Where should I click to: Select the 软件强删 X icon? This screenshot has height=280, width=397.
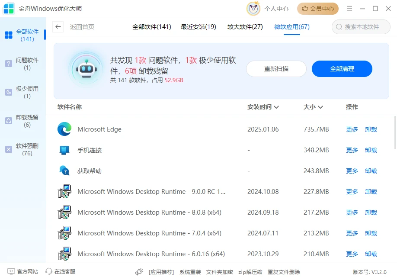(x=9, y=149)
